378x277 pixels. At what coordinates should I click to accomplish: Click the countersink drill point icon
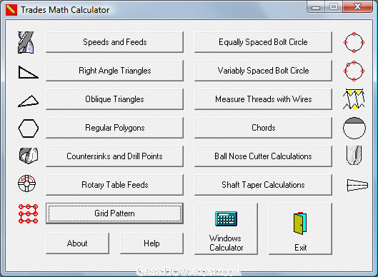click(29, 156)
